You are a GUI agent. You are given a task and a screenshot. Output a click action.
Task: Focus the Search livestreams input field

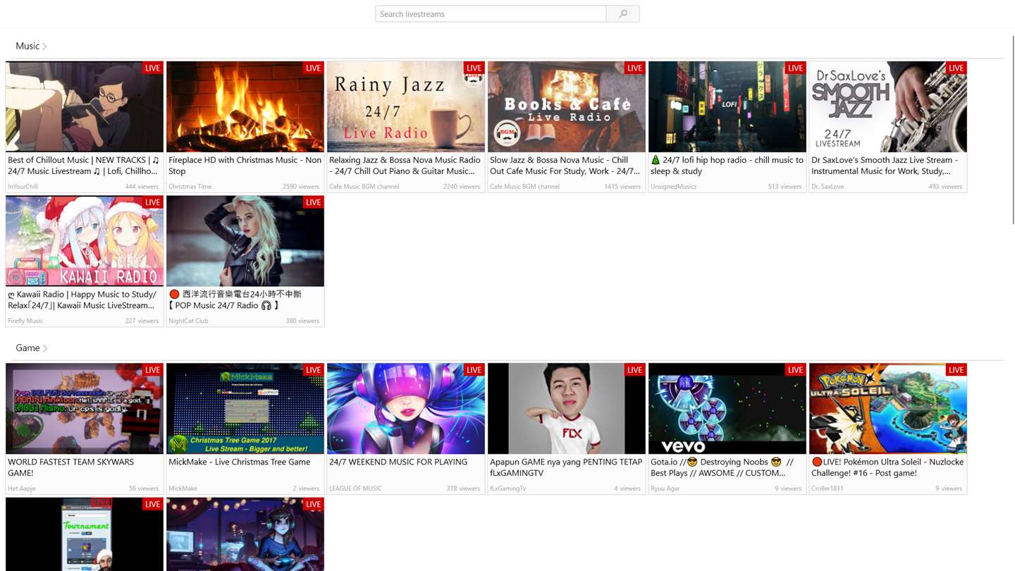click(x=491, y=14)
